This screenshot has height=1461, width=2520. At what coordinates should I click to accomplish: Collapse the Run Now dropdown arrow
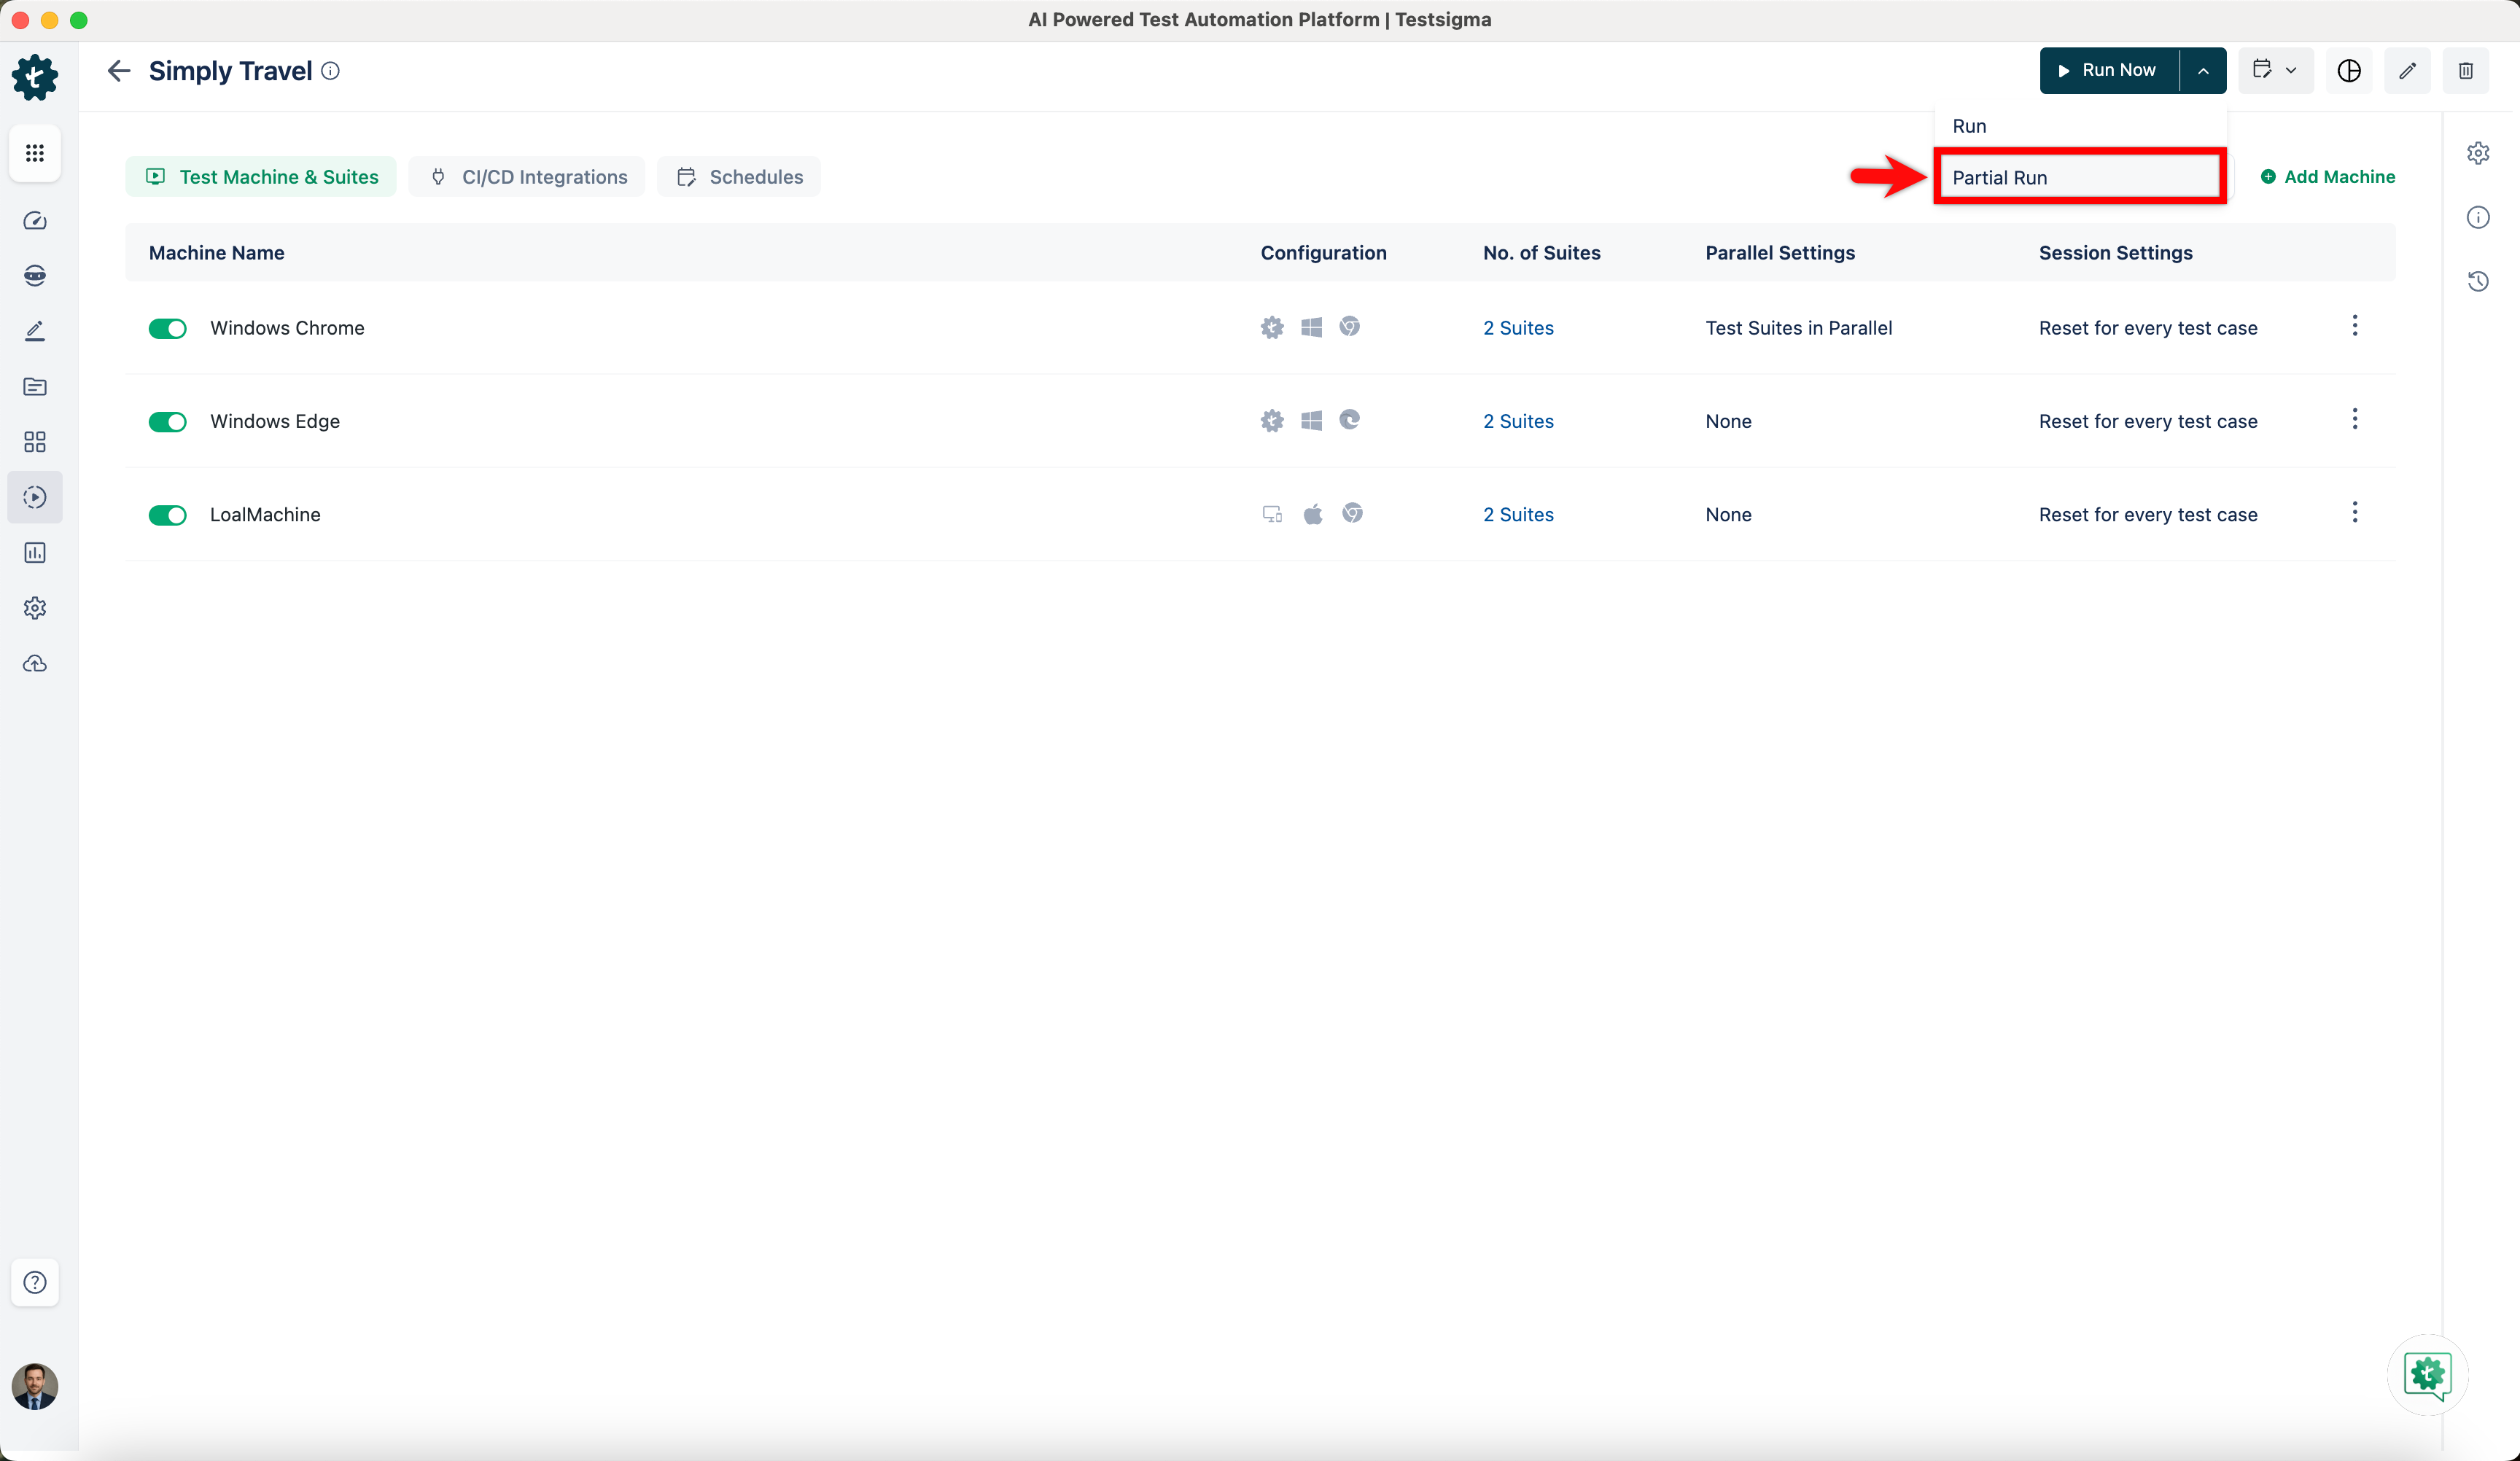[x=2202, y=71]
